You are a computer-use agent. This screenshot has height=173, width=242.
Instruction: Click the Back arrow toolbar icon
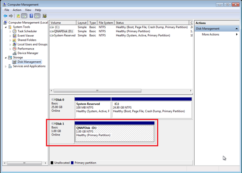click(x=5, y=16)
